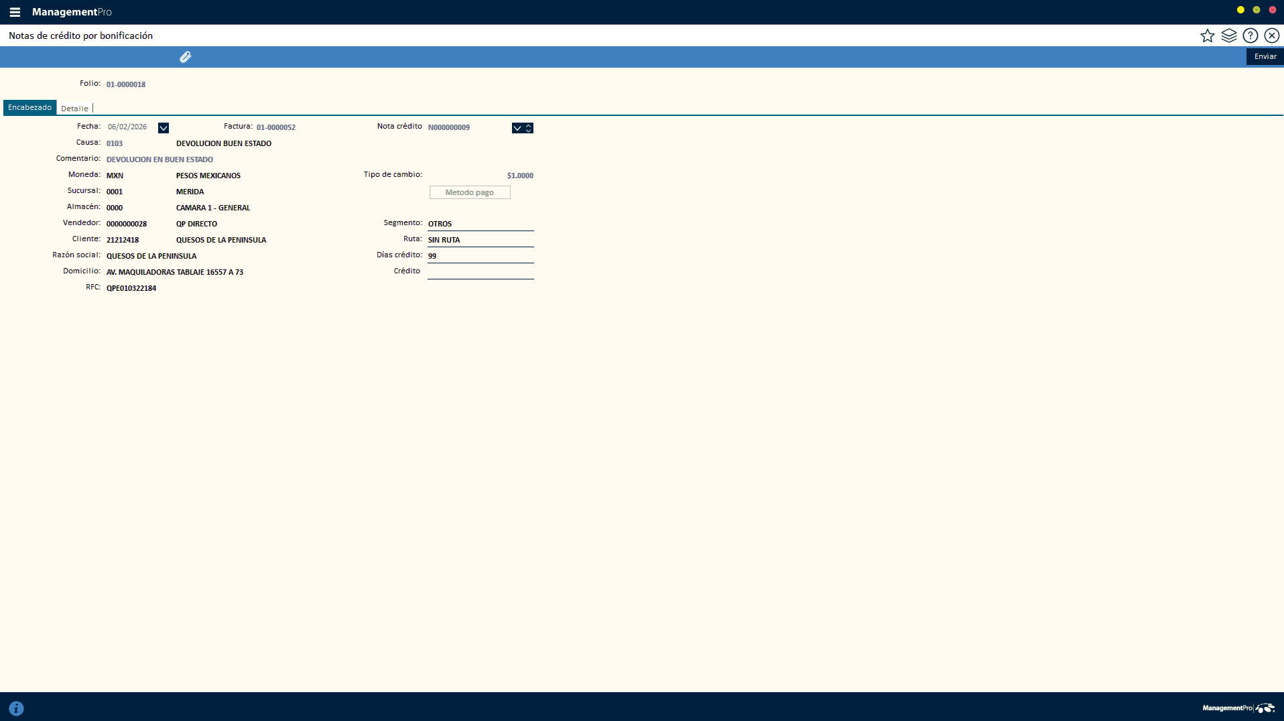Click the stacked layers icon
The height and width of the screenshot is (721, 1284).
tap(1228, 36)
